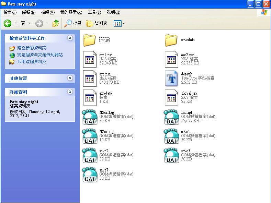
Task: Click the 建立新的資料夾 link
Action: click(x=32, y=48)
